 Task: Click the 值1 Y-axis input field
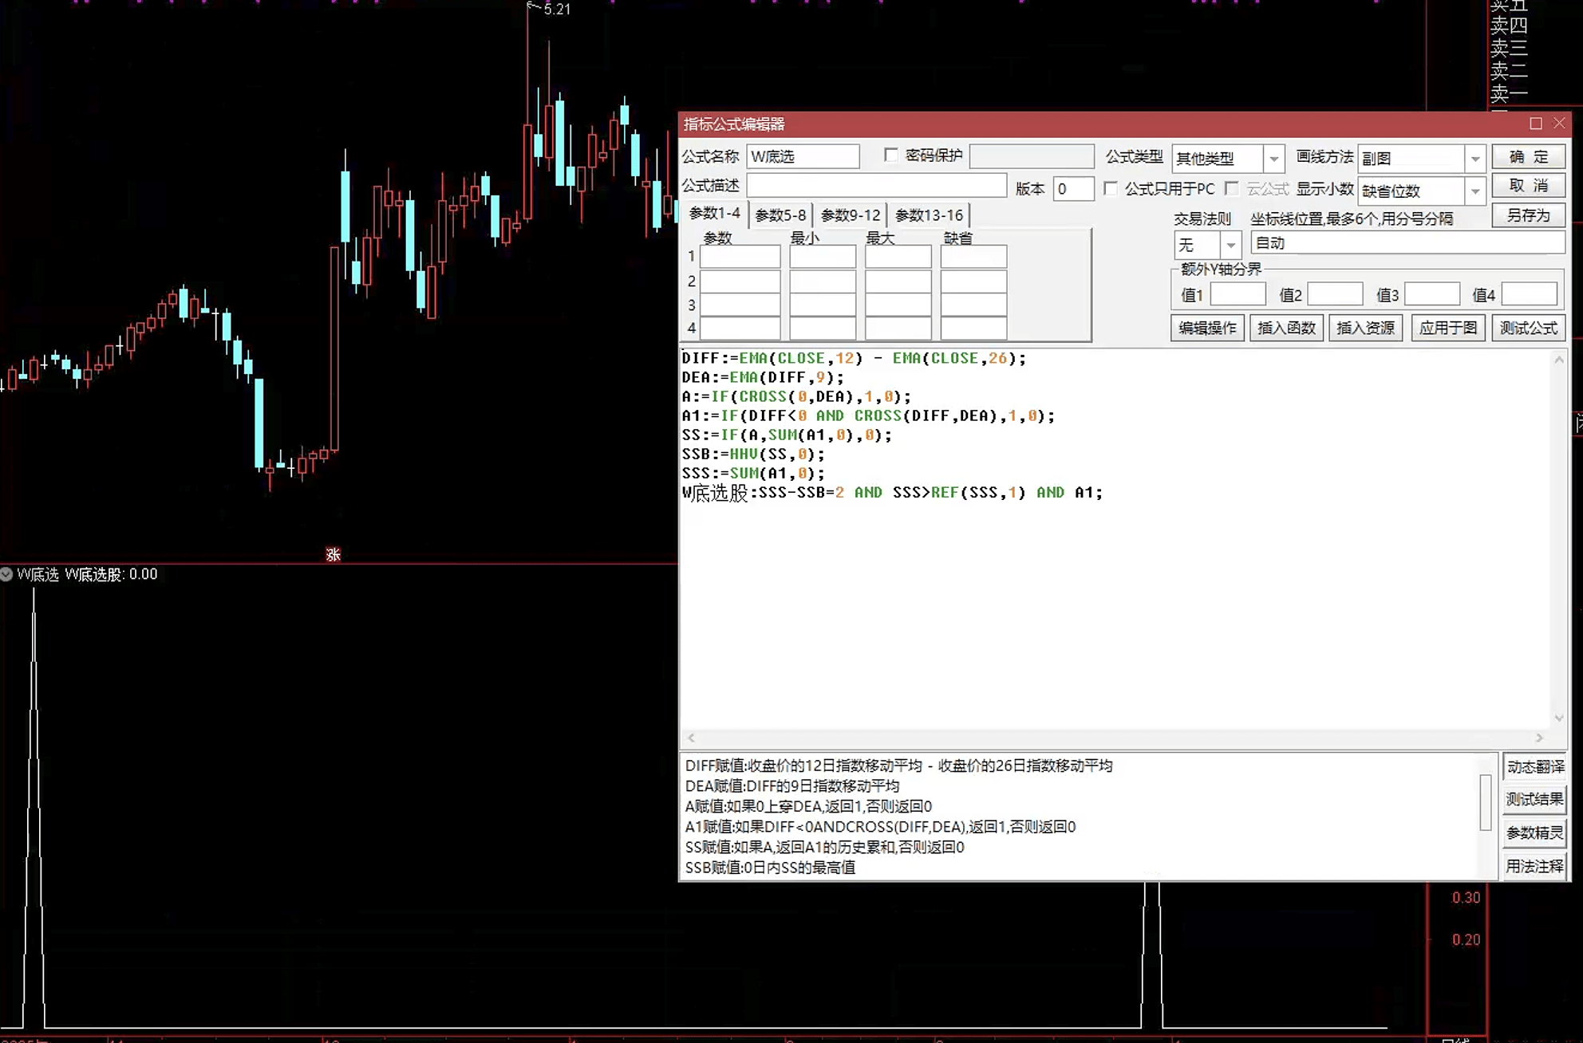(1238, 294)
